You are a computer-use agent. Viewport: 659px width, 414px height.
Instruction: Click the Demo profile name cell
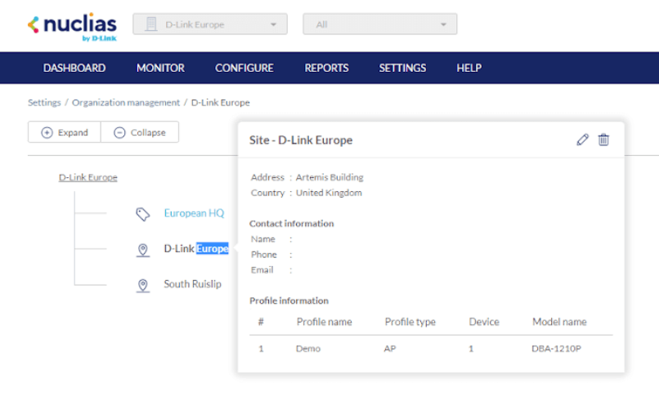point(308,349)
